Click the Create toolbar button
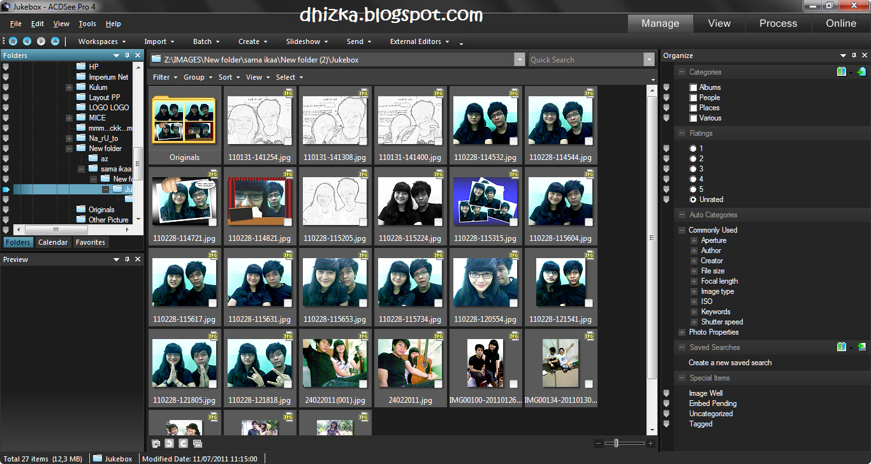 253,41
